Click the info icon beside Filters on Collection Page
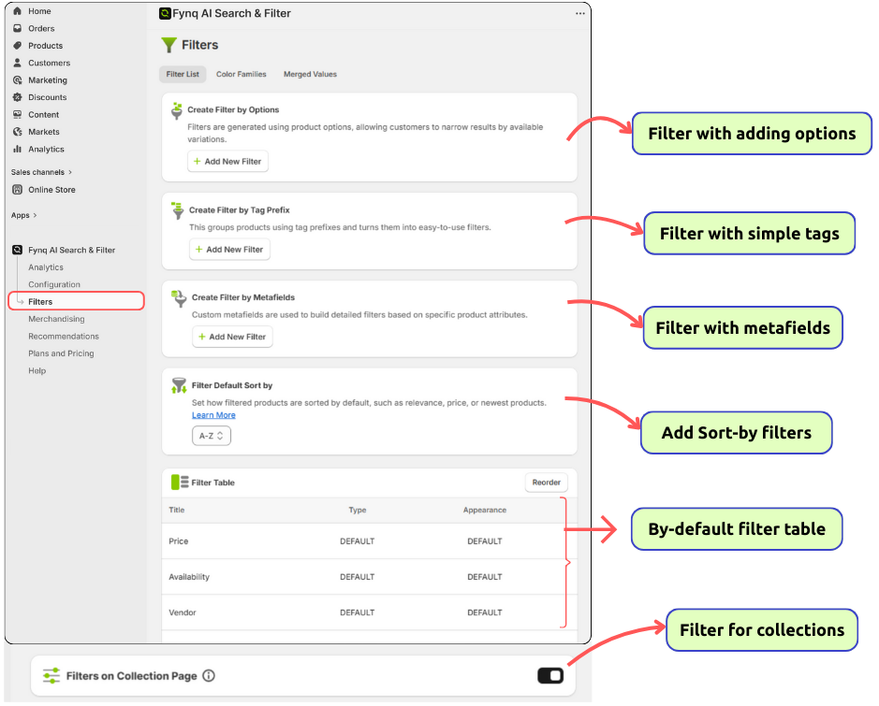The height and width of the screenshot is (706, 879). coord(209,676)
